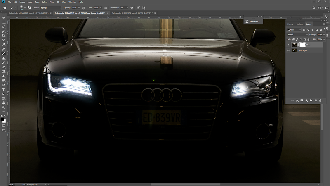This screenshot has height=186, width=330.
Task: Select the Clone Stamp tool
Action: click(3, 58)
